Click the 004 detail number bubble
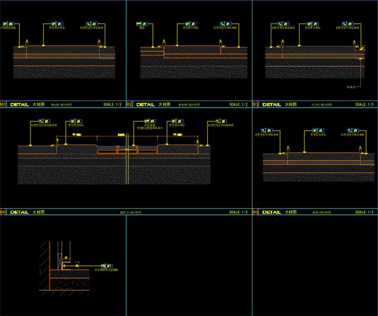 [x=3, y=212]
